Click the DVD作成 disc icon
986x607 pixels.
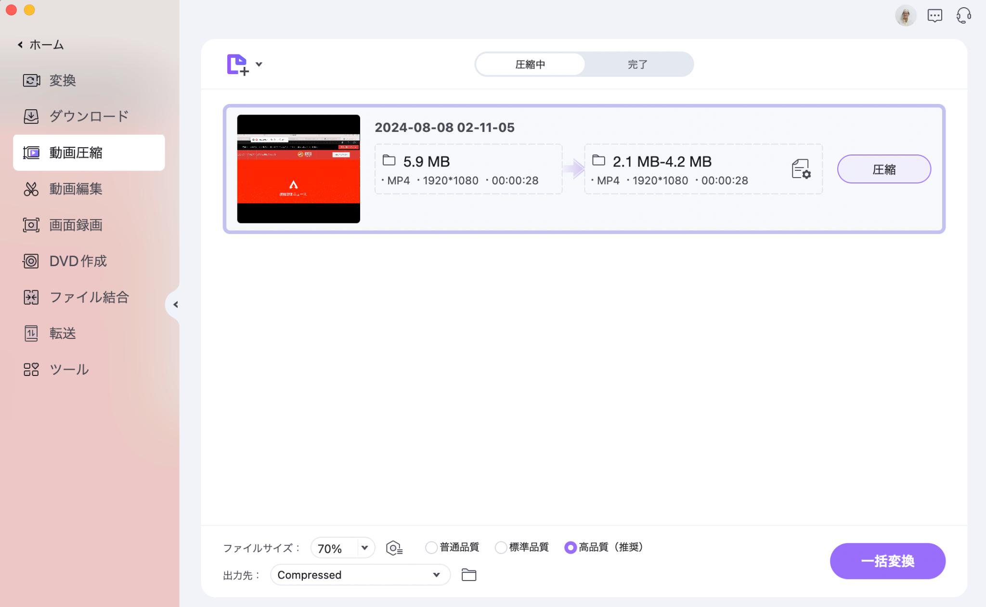tap(31, 261)
